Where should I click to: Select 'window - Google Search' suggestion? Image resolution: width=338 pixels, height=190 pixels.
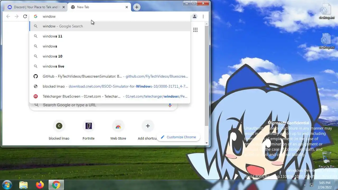pos(110,26)
